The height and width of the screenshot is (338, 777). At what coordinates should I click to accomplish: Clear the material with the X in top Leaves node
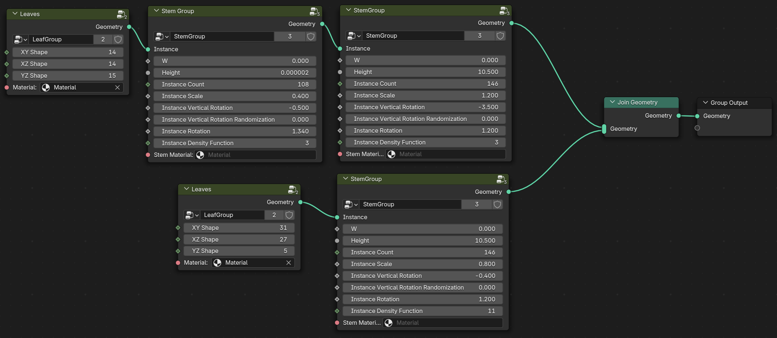click(x=117, y=87)
